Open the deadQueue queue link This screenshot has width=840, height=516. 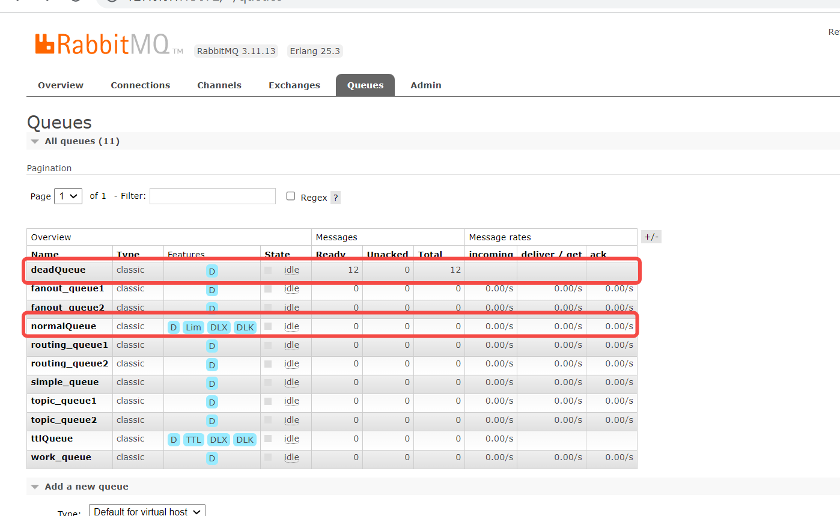tap(58, 270)
